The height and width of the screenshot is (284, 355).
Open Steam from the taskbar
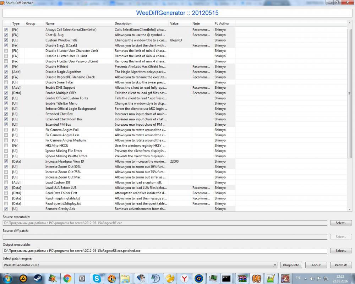38,278
